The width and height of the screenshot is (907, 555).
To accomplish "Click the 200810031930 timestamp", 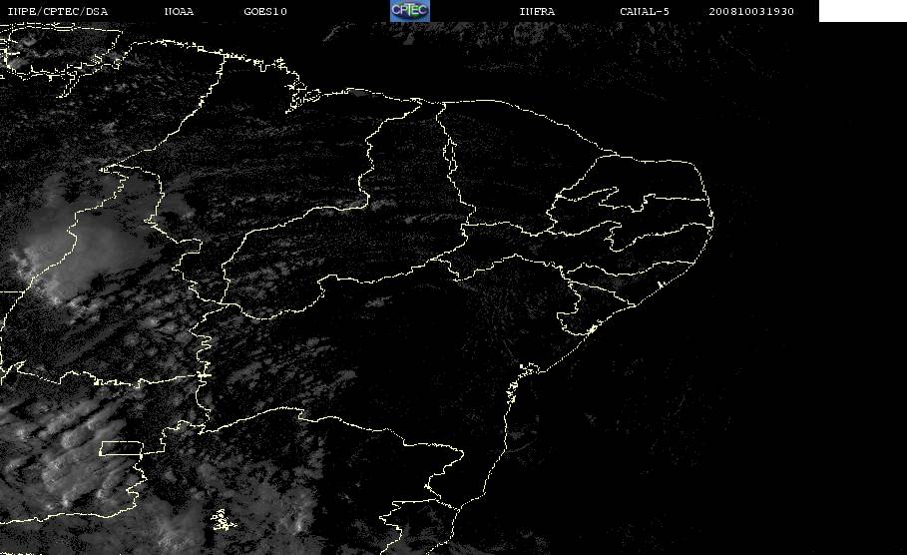I will [x=751, y=12].
